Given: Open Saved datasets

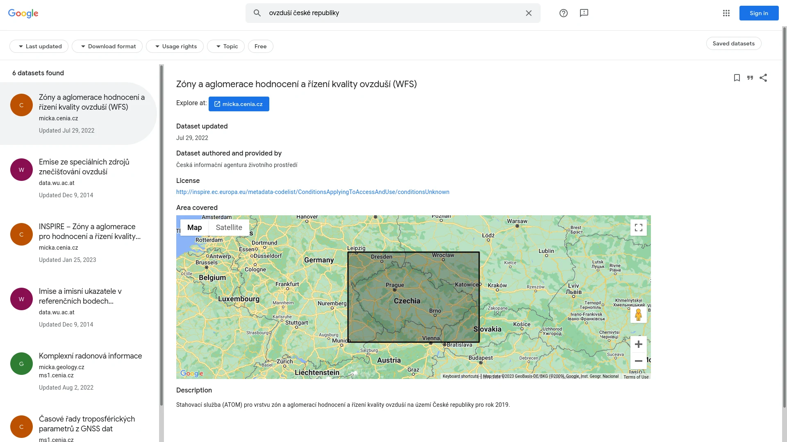Looking at the screenshot, I should [734, 43].
